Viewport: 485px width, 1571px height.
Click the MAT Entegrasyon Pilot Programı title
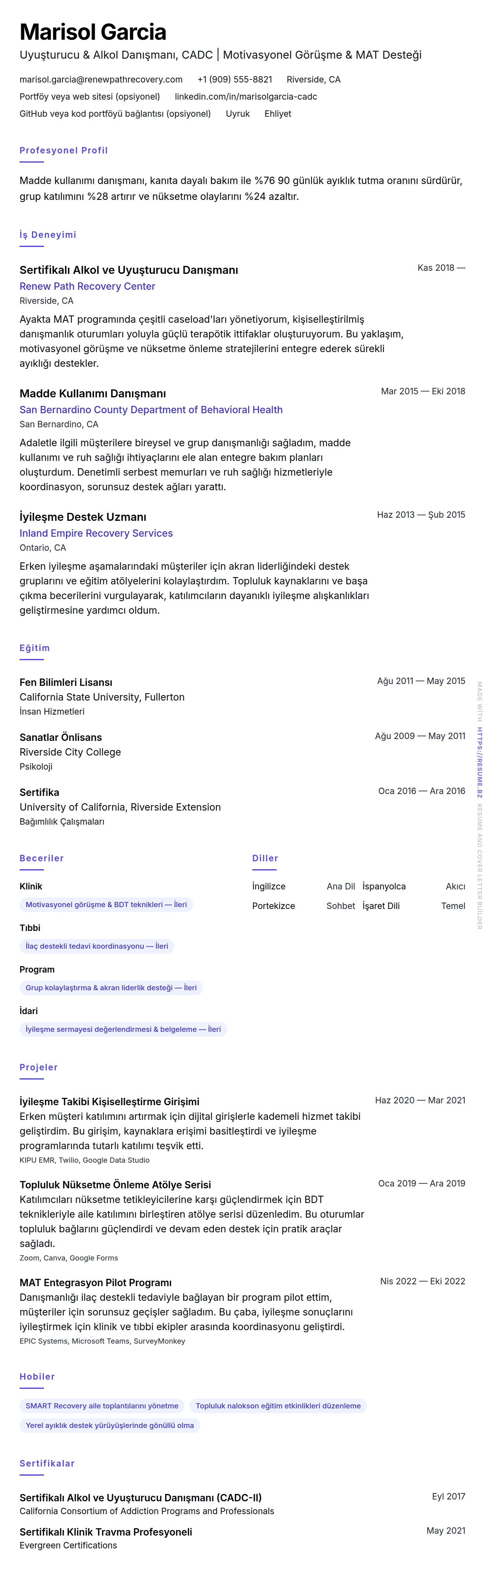pyautogui.click(x=96, y=1282)
